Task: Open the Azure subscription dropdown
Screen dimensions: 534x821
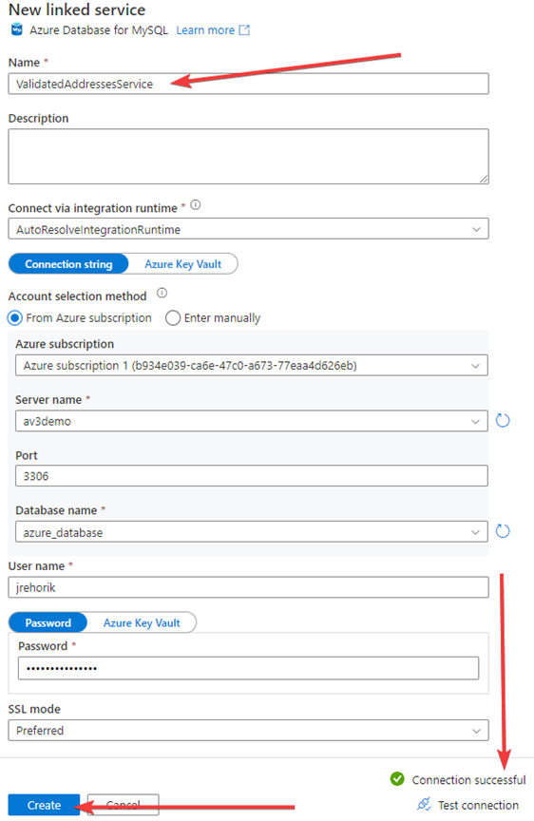Action: click(x=251, y=366)
